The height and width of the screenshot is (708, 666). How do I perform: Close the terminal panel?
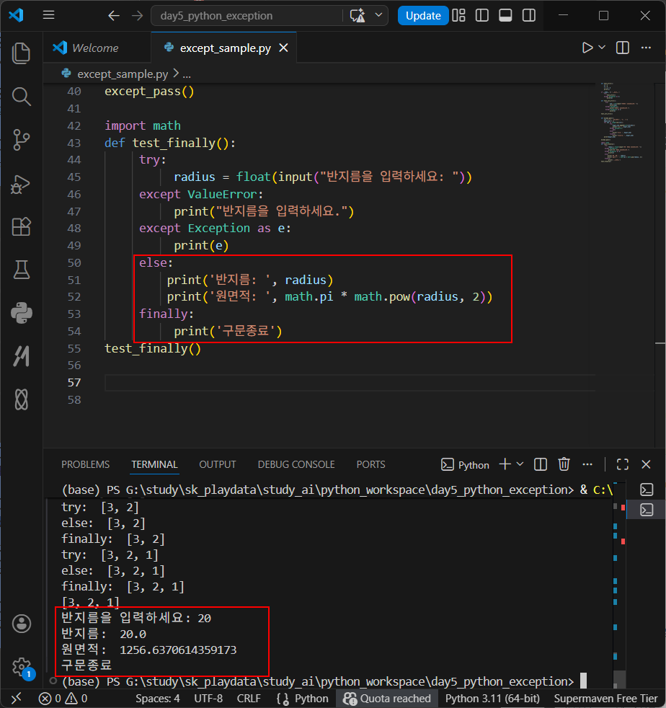click(646, 464)
